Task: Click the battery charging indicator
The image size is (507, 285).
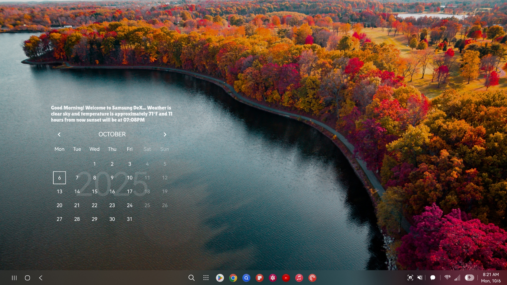Action: [469, 278]
